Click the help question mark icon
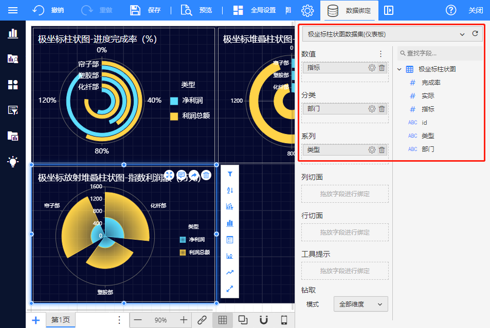The height and width of the screenshot is (328, 490). pyautogui.click(x=451, y=10)
